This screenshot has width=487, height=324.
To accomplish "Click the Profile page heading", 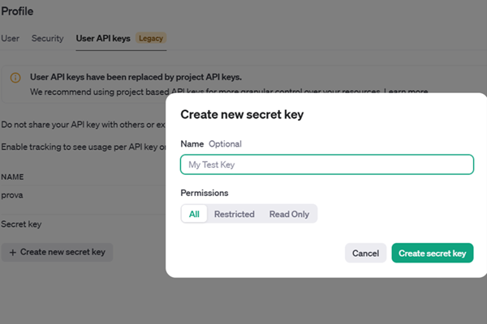I will [x=17, y=12].
